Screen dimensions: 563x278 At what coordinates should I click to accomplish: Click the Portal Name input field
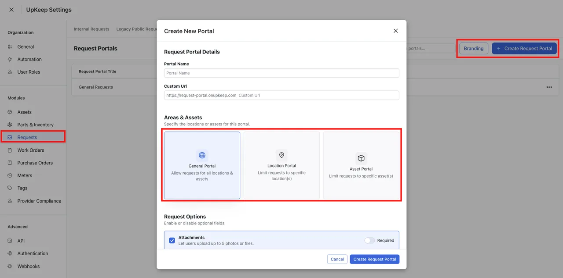click(281, 73)
